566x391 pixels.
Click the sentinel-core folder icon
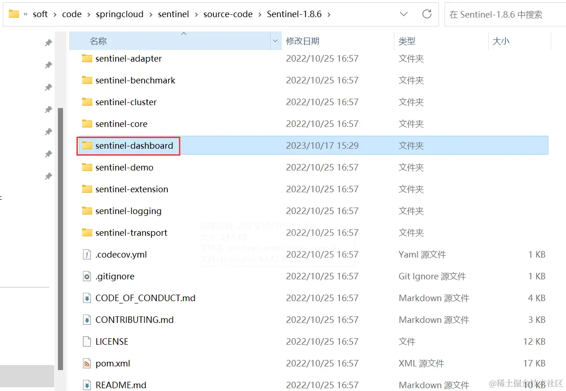tap(87, 124)
